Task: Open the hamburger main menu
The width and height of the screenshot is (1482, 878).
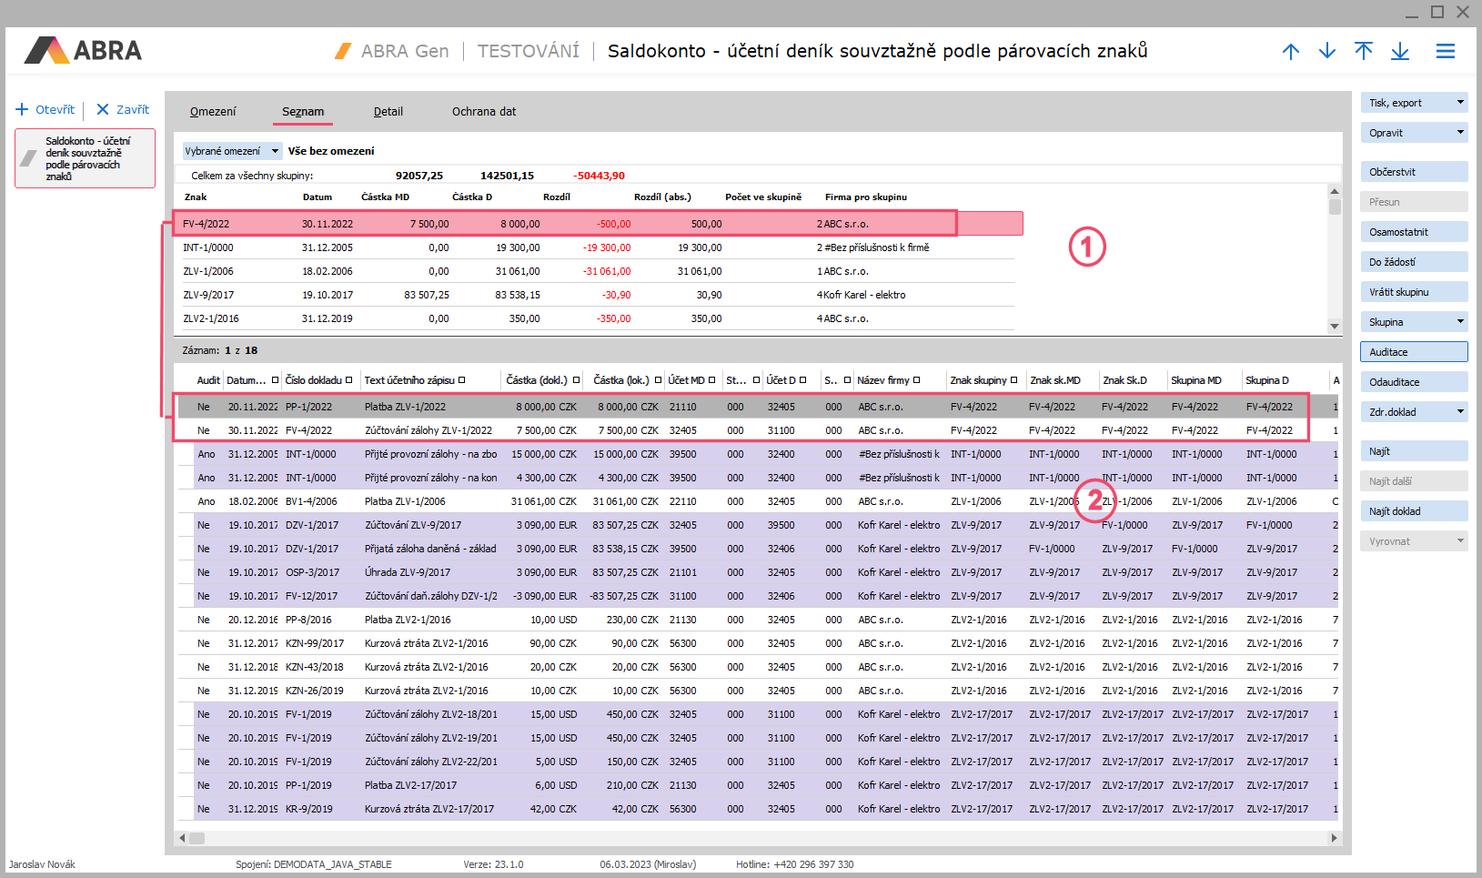Action: (1445, 52)
